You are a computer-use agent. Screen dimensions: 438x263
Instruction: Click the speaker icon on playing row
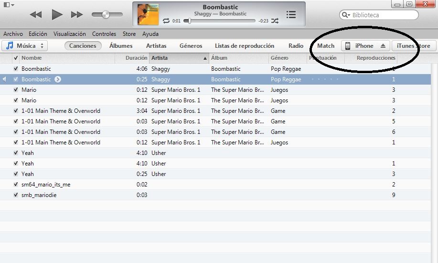click(4, 79)
